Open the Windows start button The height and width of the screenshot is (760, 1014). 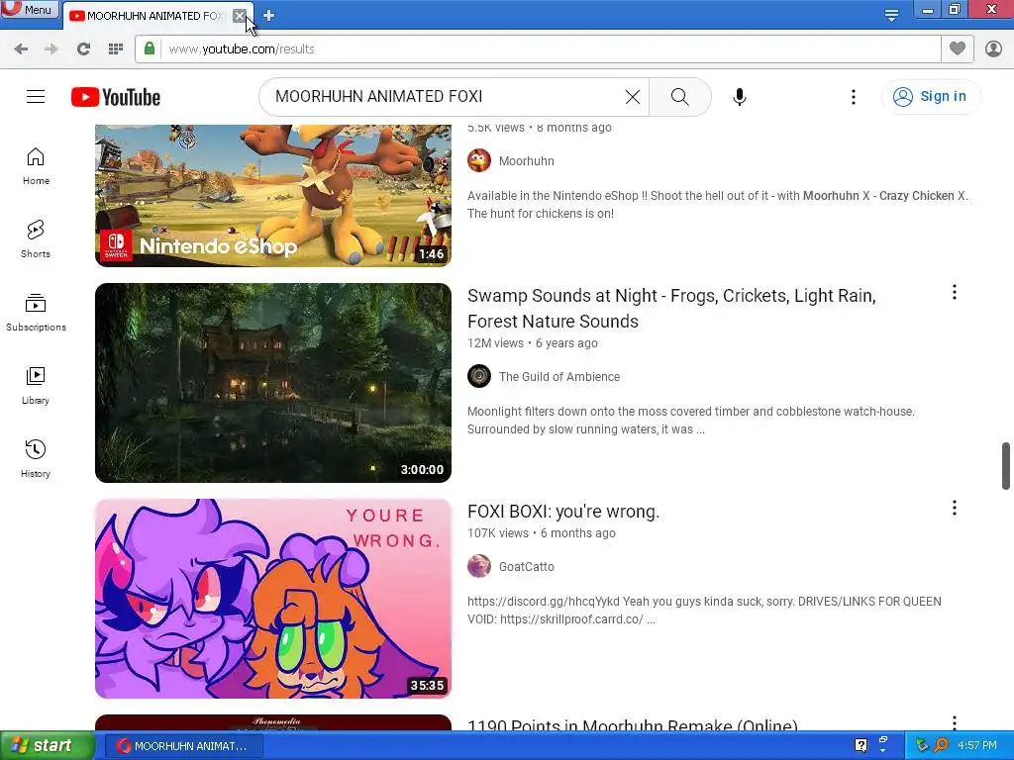47,745
